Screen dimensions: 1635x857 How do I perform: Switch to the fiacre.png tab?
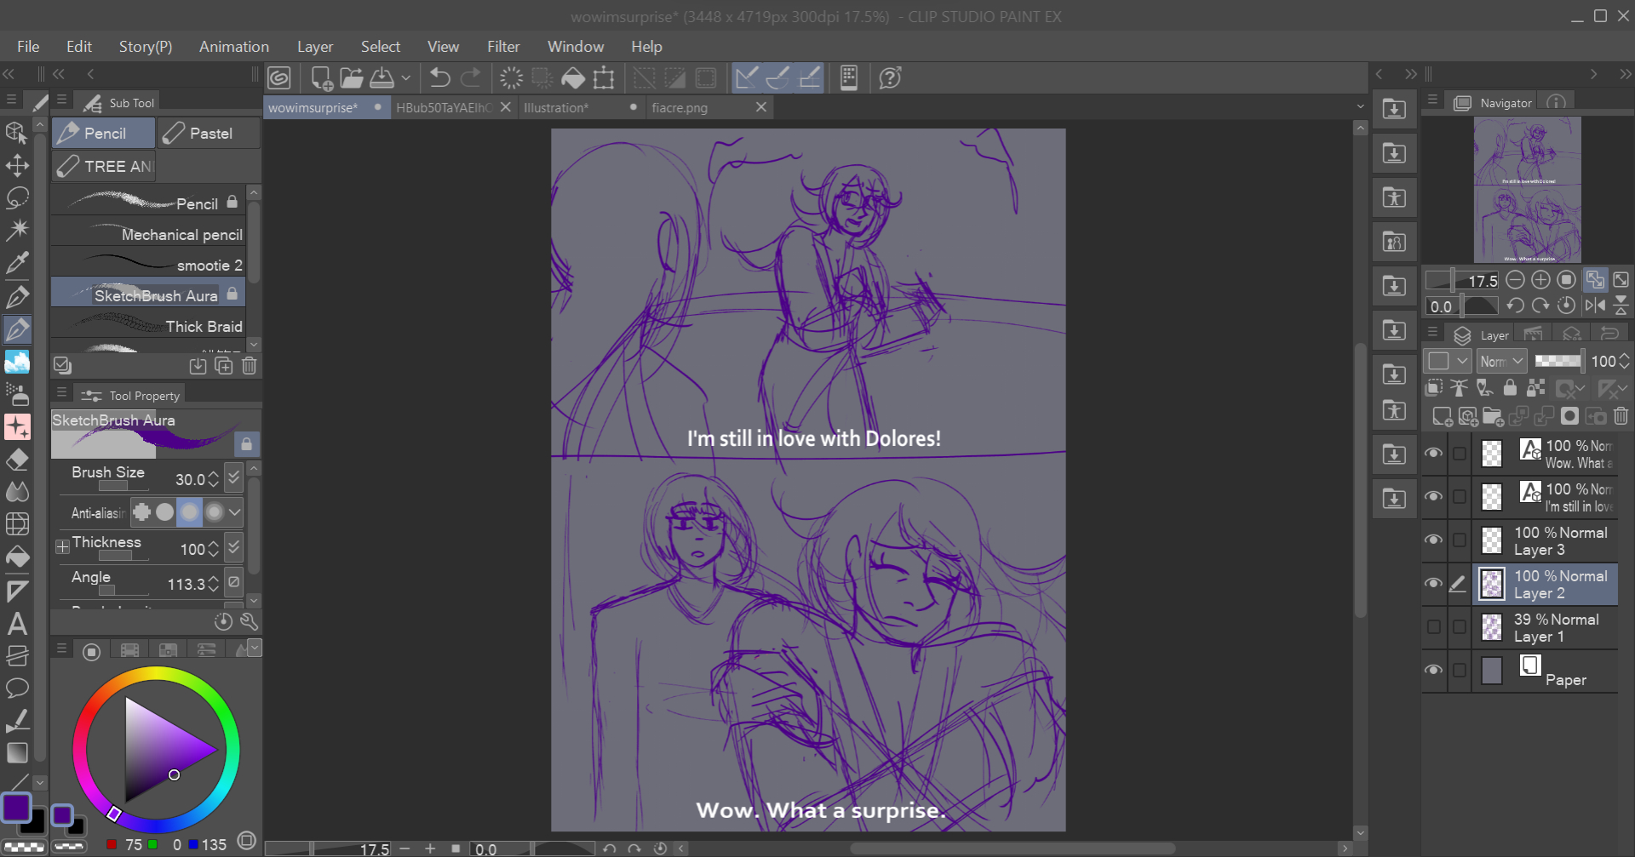click(x=680, y=108)
